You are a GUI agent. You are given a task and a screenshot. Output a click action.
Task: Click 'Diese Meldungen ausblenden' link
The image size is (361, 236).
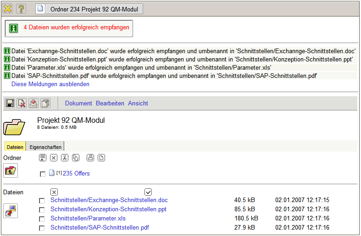point(50,84)
